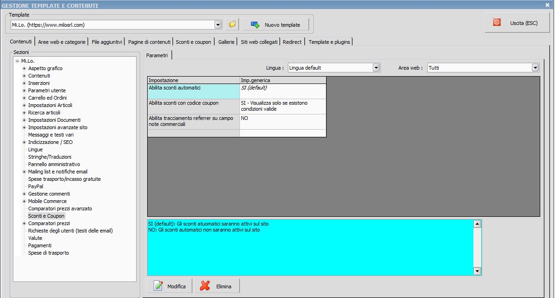
Task: Expand Impostazioni avanzate sito node
Action: (24, 127)
